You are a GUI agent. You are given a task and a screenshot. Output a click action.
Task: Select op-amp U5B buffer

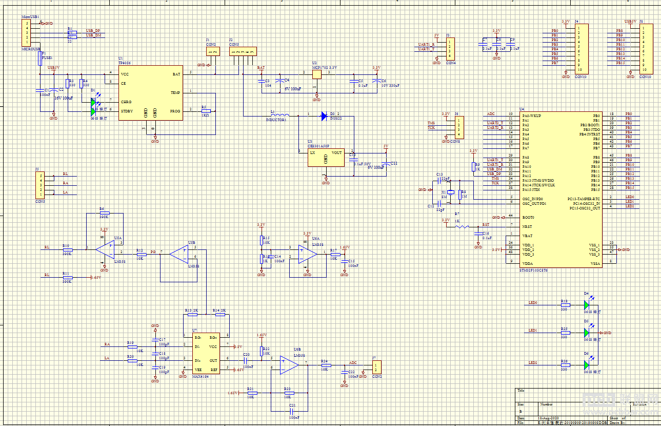tap(179, 253)
